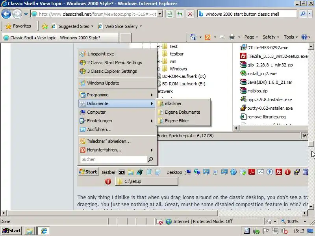
Task: Open the Favorites center
Action: tap(18, 26)
